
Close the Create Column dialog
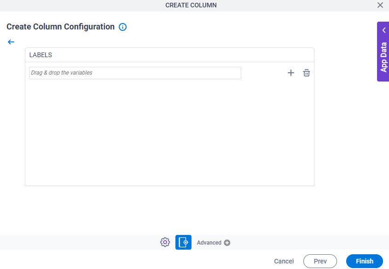tap(380, 5)
